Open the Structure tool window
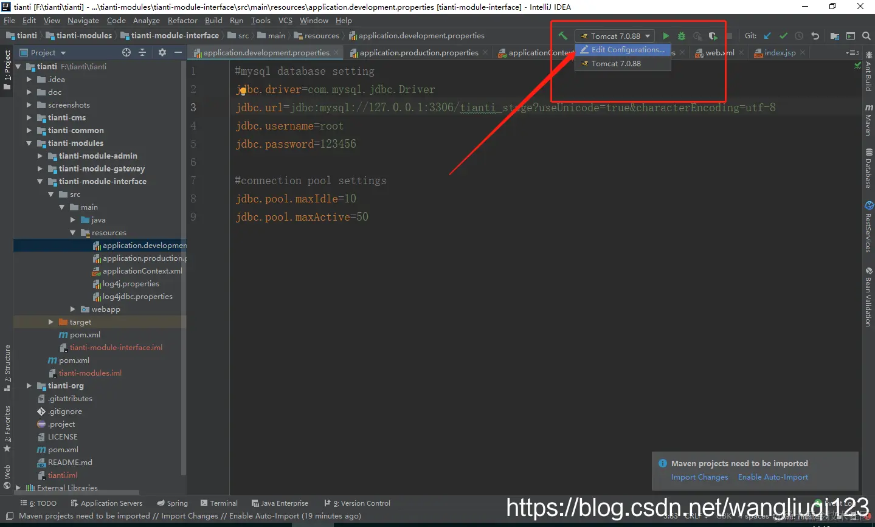This screenshot has height=527, width=875. 7,368
